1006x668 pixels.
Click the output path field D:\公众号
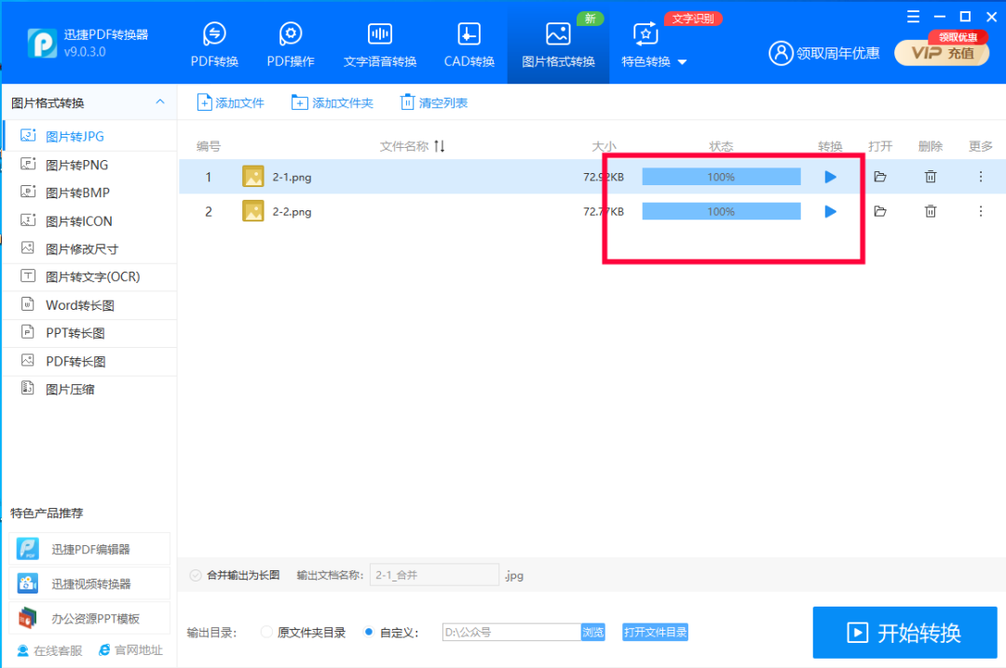point(511,632)
